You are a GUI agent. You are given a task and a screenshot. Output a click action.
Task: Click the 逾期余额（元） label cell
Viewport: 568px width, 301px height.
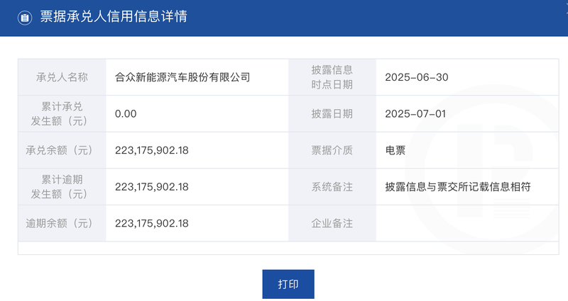62,223
